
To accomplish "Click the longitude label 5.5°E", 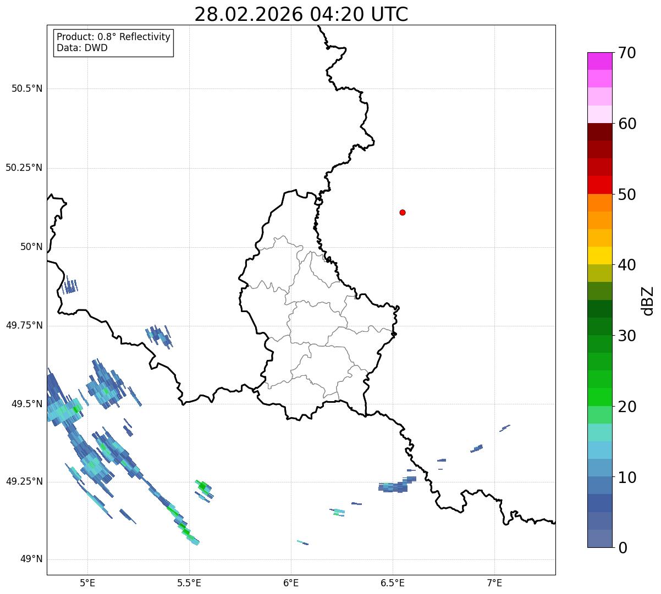I will (189, 583).
